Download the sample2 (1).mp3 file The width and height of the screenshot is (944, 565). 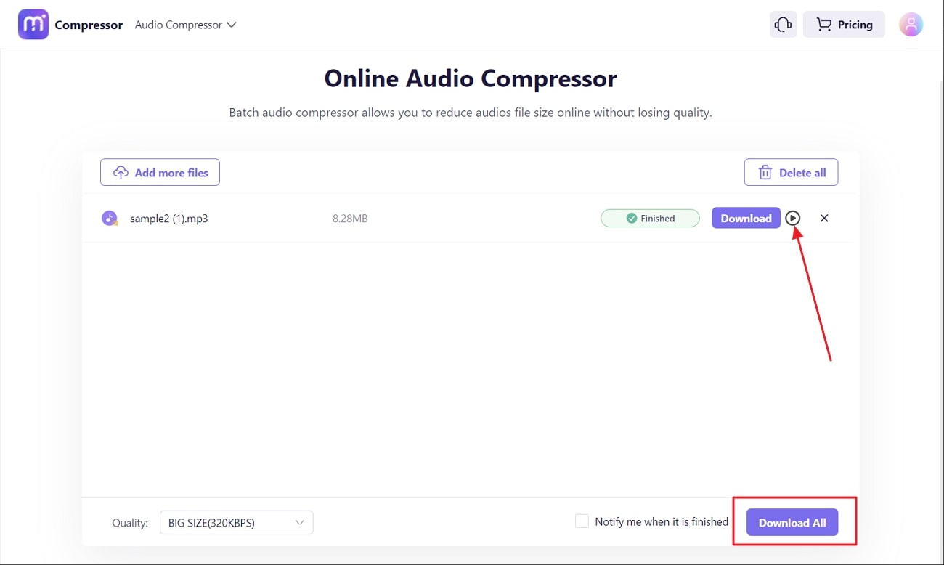746,218
